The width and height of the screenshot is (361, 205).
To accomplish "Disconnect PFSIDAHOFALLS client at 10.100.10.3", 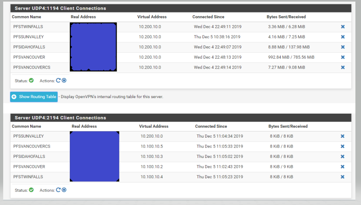I will (x=342, y=157).
